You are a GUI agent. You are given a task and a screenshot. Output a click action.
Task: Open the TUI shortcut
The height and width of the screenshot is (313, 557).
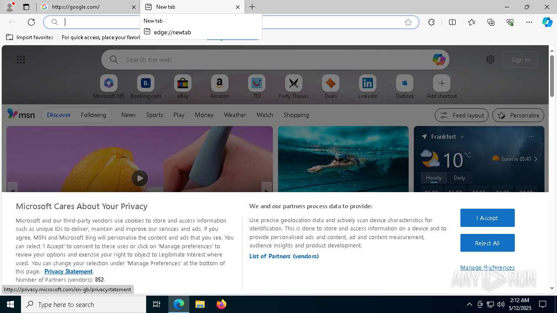click(x=257, y=87)
